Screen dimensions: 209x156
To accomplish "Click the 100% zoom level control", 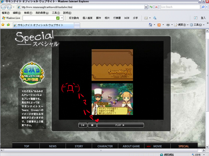I will [198, 155].
